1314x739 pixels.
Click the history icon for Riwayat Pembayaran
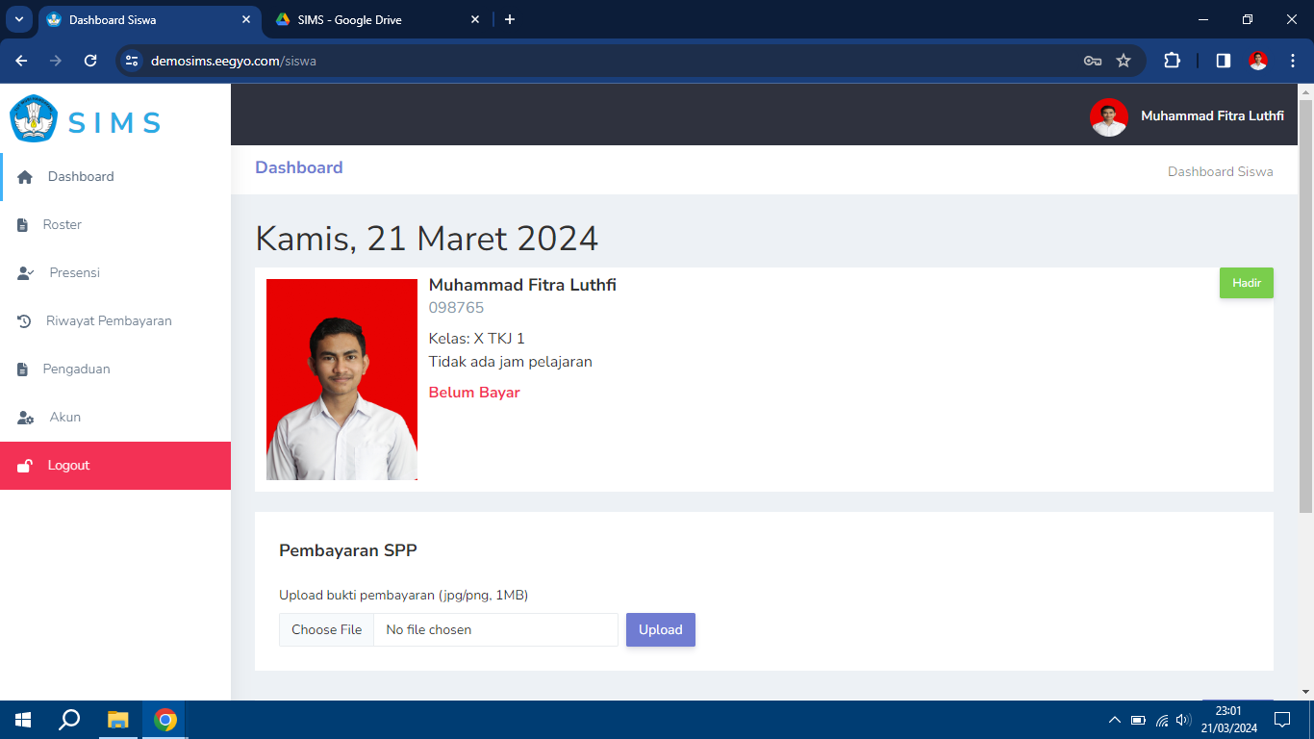(25, 321)
